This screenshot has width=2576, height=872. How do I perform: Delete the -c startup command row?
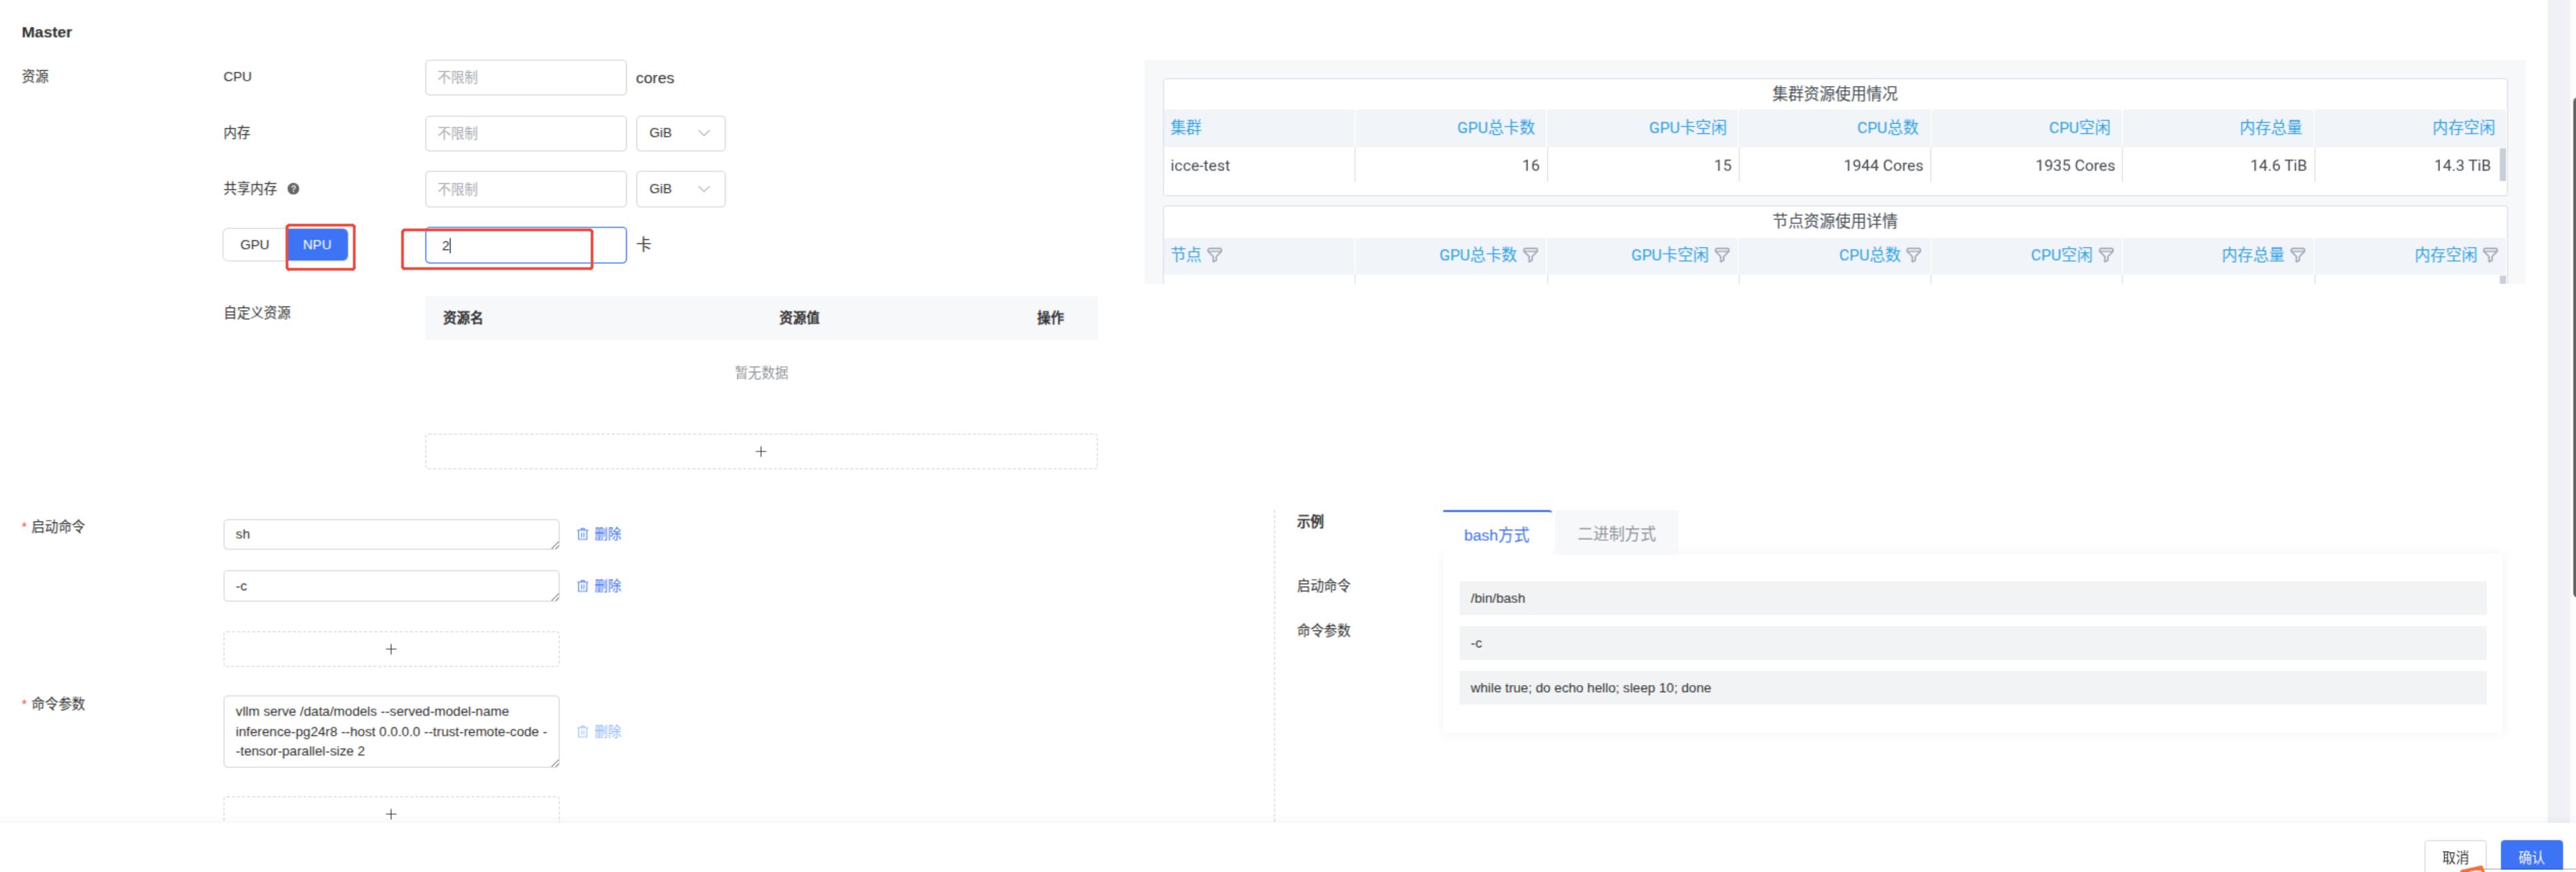click(x=599, y=586)
